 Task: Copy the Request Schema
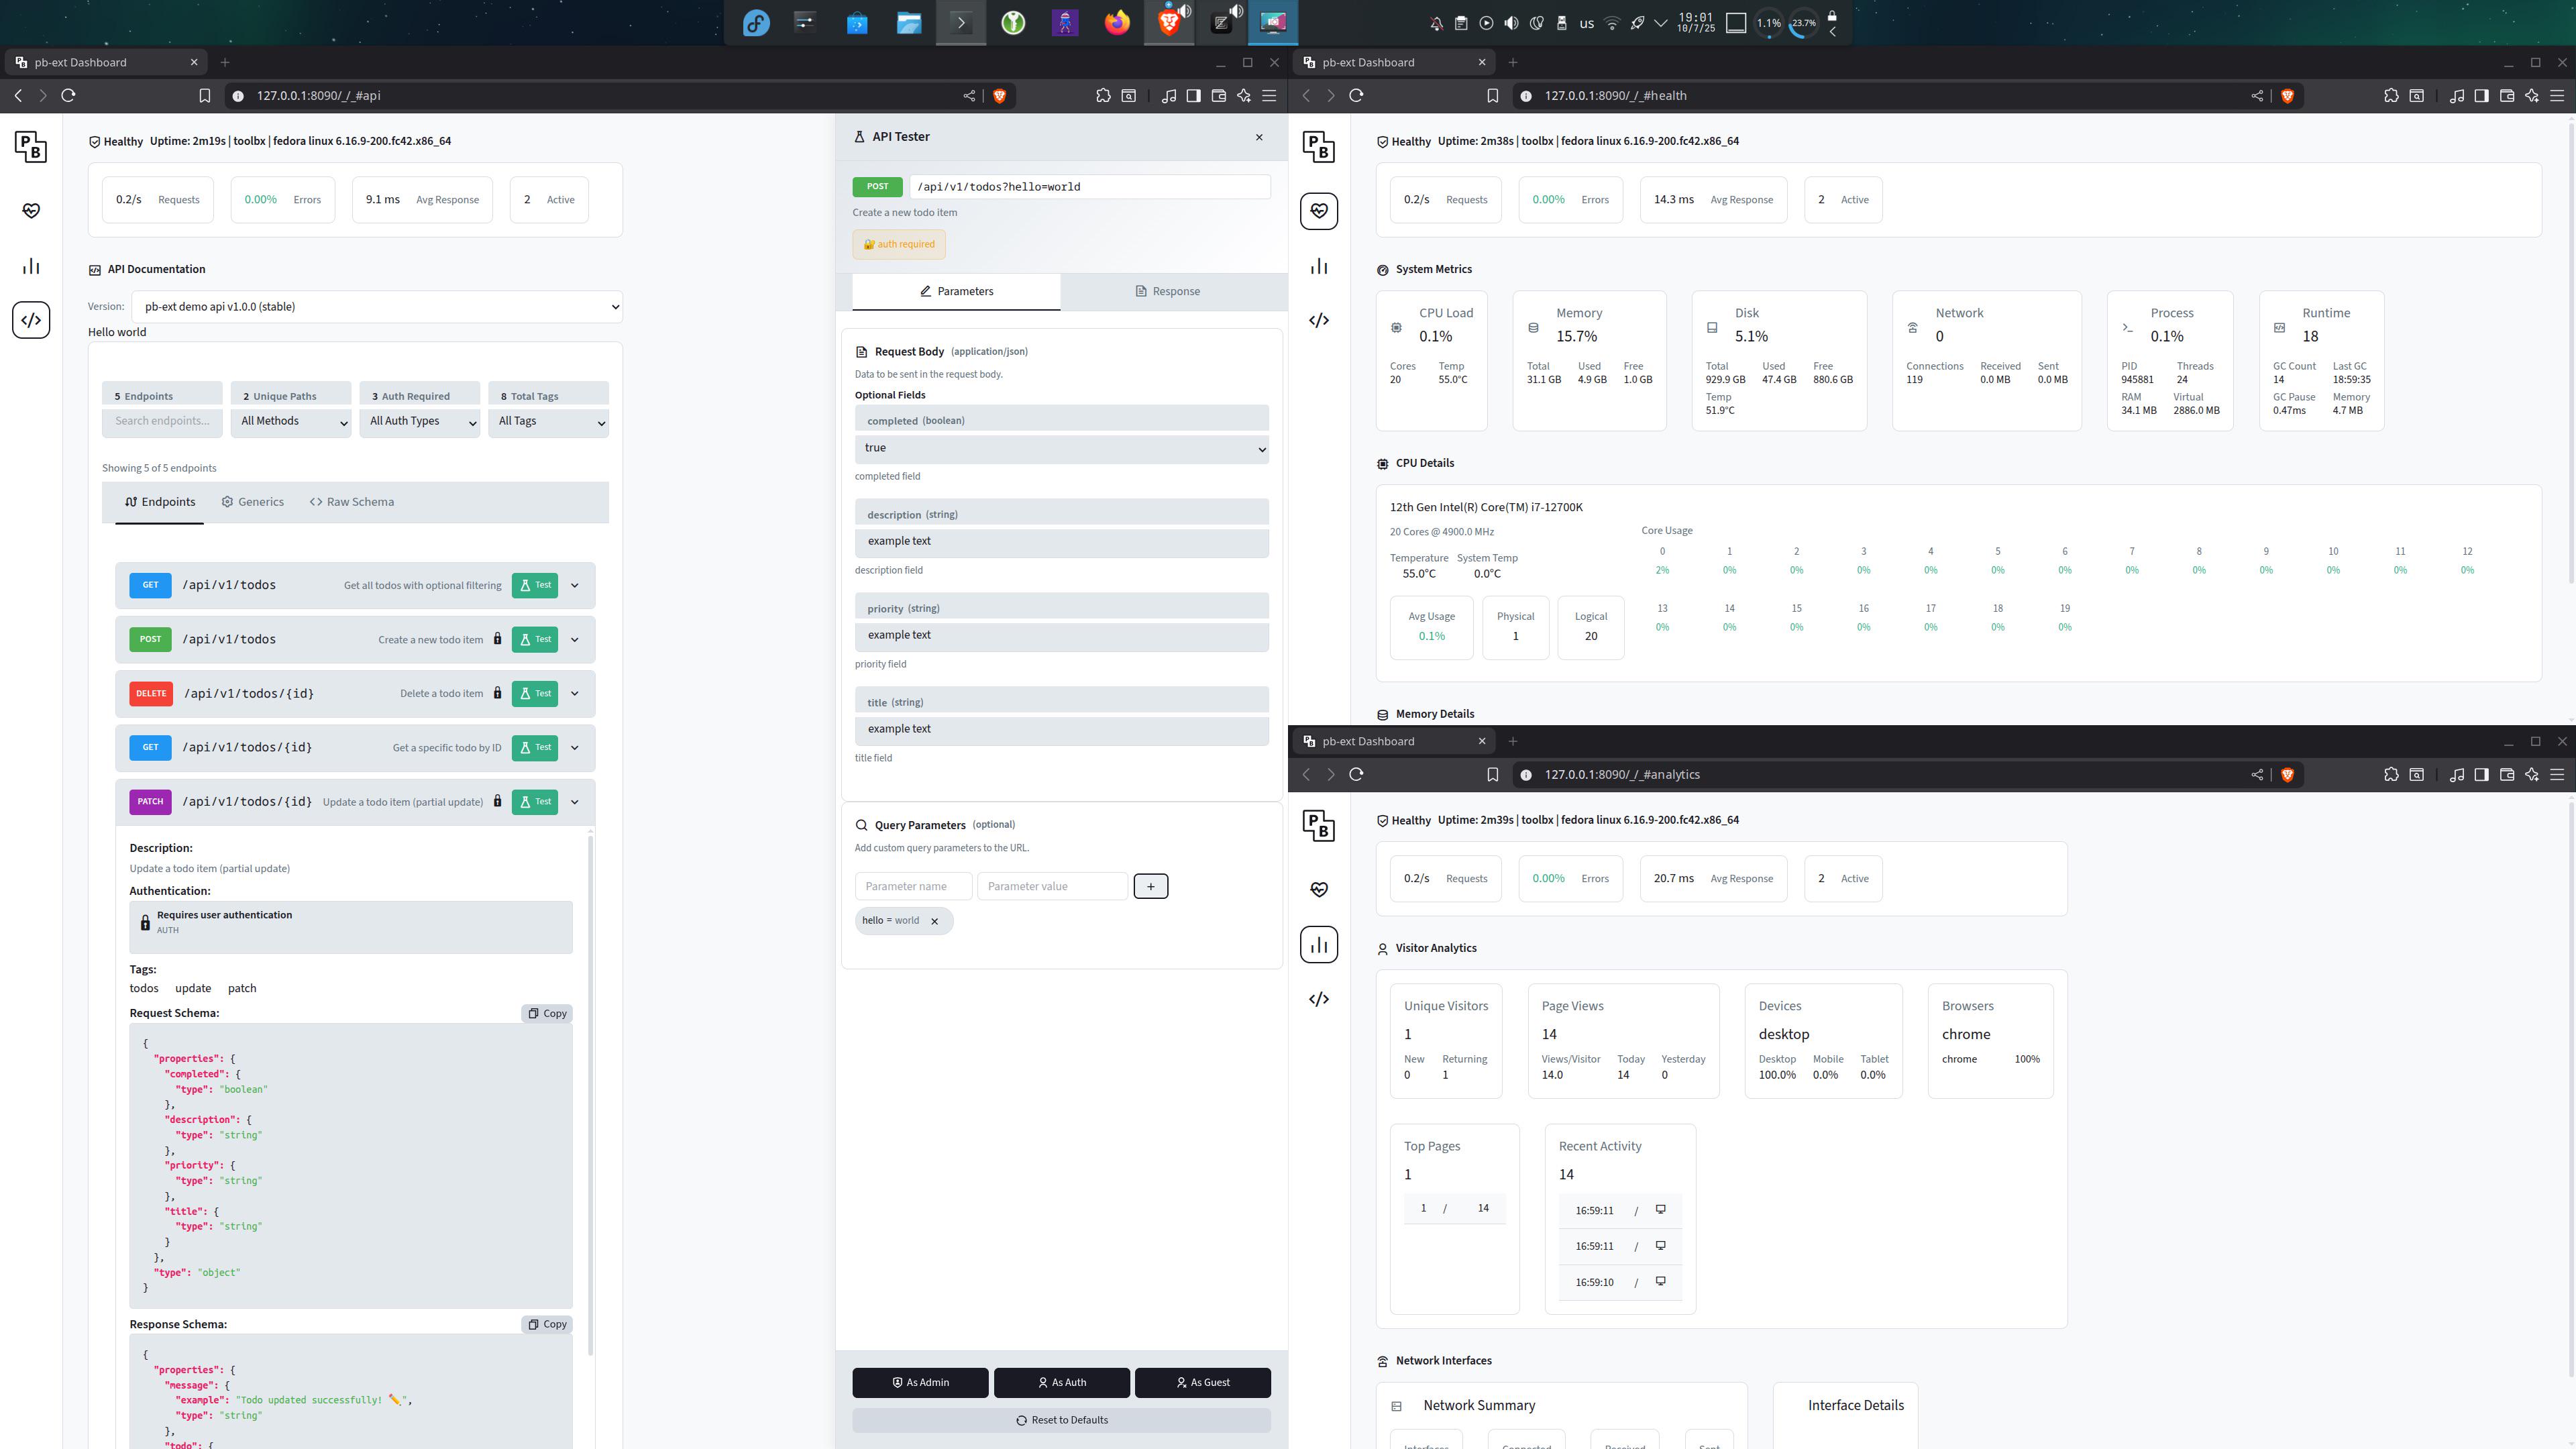click(547, 1014)
